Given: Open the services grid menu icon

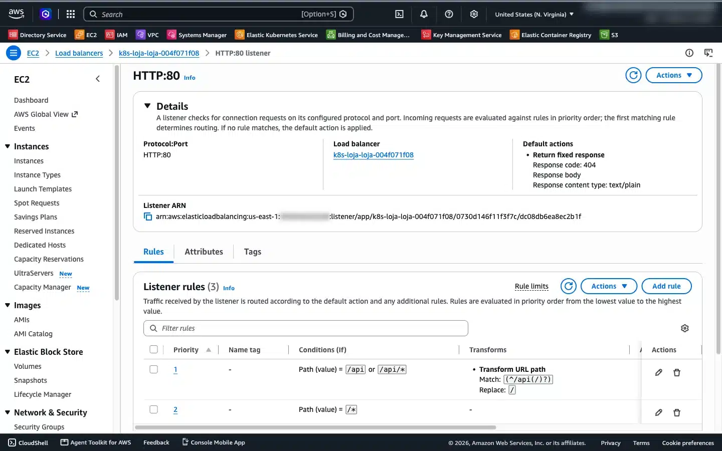Looking at the screenshot, I should [x=71, y=14].
